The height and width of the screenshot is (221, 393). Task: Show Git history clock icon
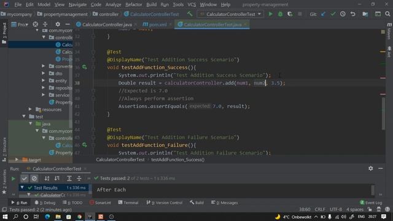tap(343, 14)
